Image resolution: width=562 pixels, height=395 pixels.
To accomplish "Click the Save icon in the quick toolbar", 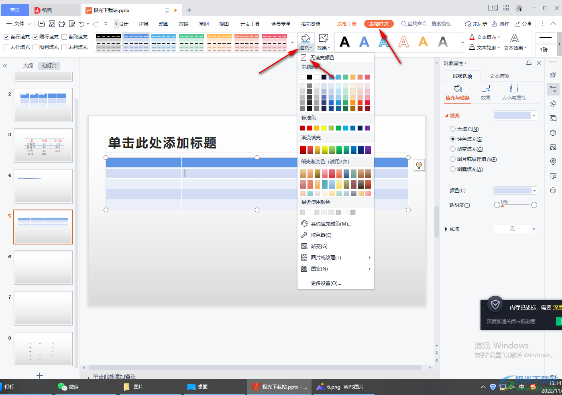I will (41, 24).
